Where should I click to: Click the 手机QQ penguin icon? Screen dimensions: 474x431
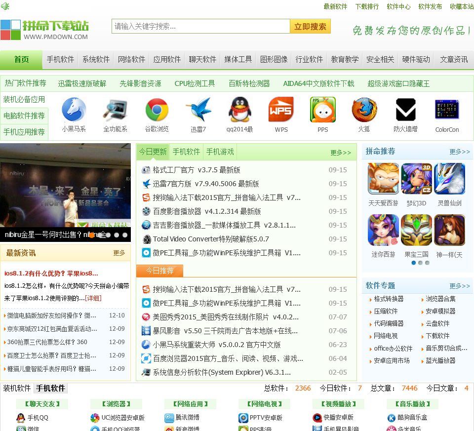(21, 418)
